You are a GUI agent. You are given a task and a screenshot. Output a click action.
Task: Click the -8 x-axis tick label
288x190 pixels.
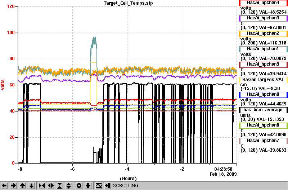(x=20, y=169)
